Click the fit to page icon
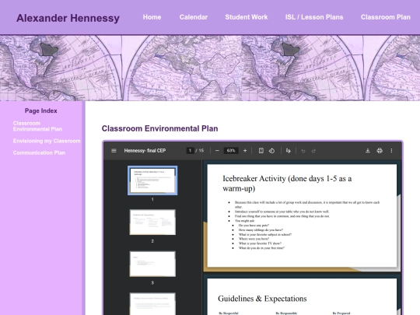 pos(261,151)
